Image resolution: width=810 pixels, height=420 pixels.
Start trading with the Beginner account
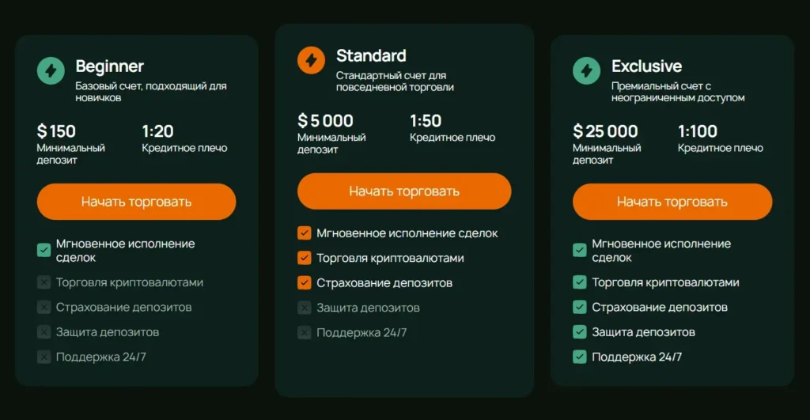pos(136,202)
